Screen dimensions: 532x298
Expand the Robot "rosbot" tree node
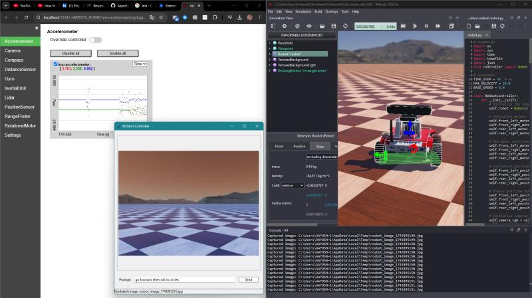point(271,54)
